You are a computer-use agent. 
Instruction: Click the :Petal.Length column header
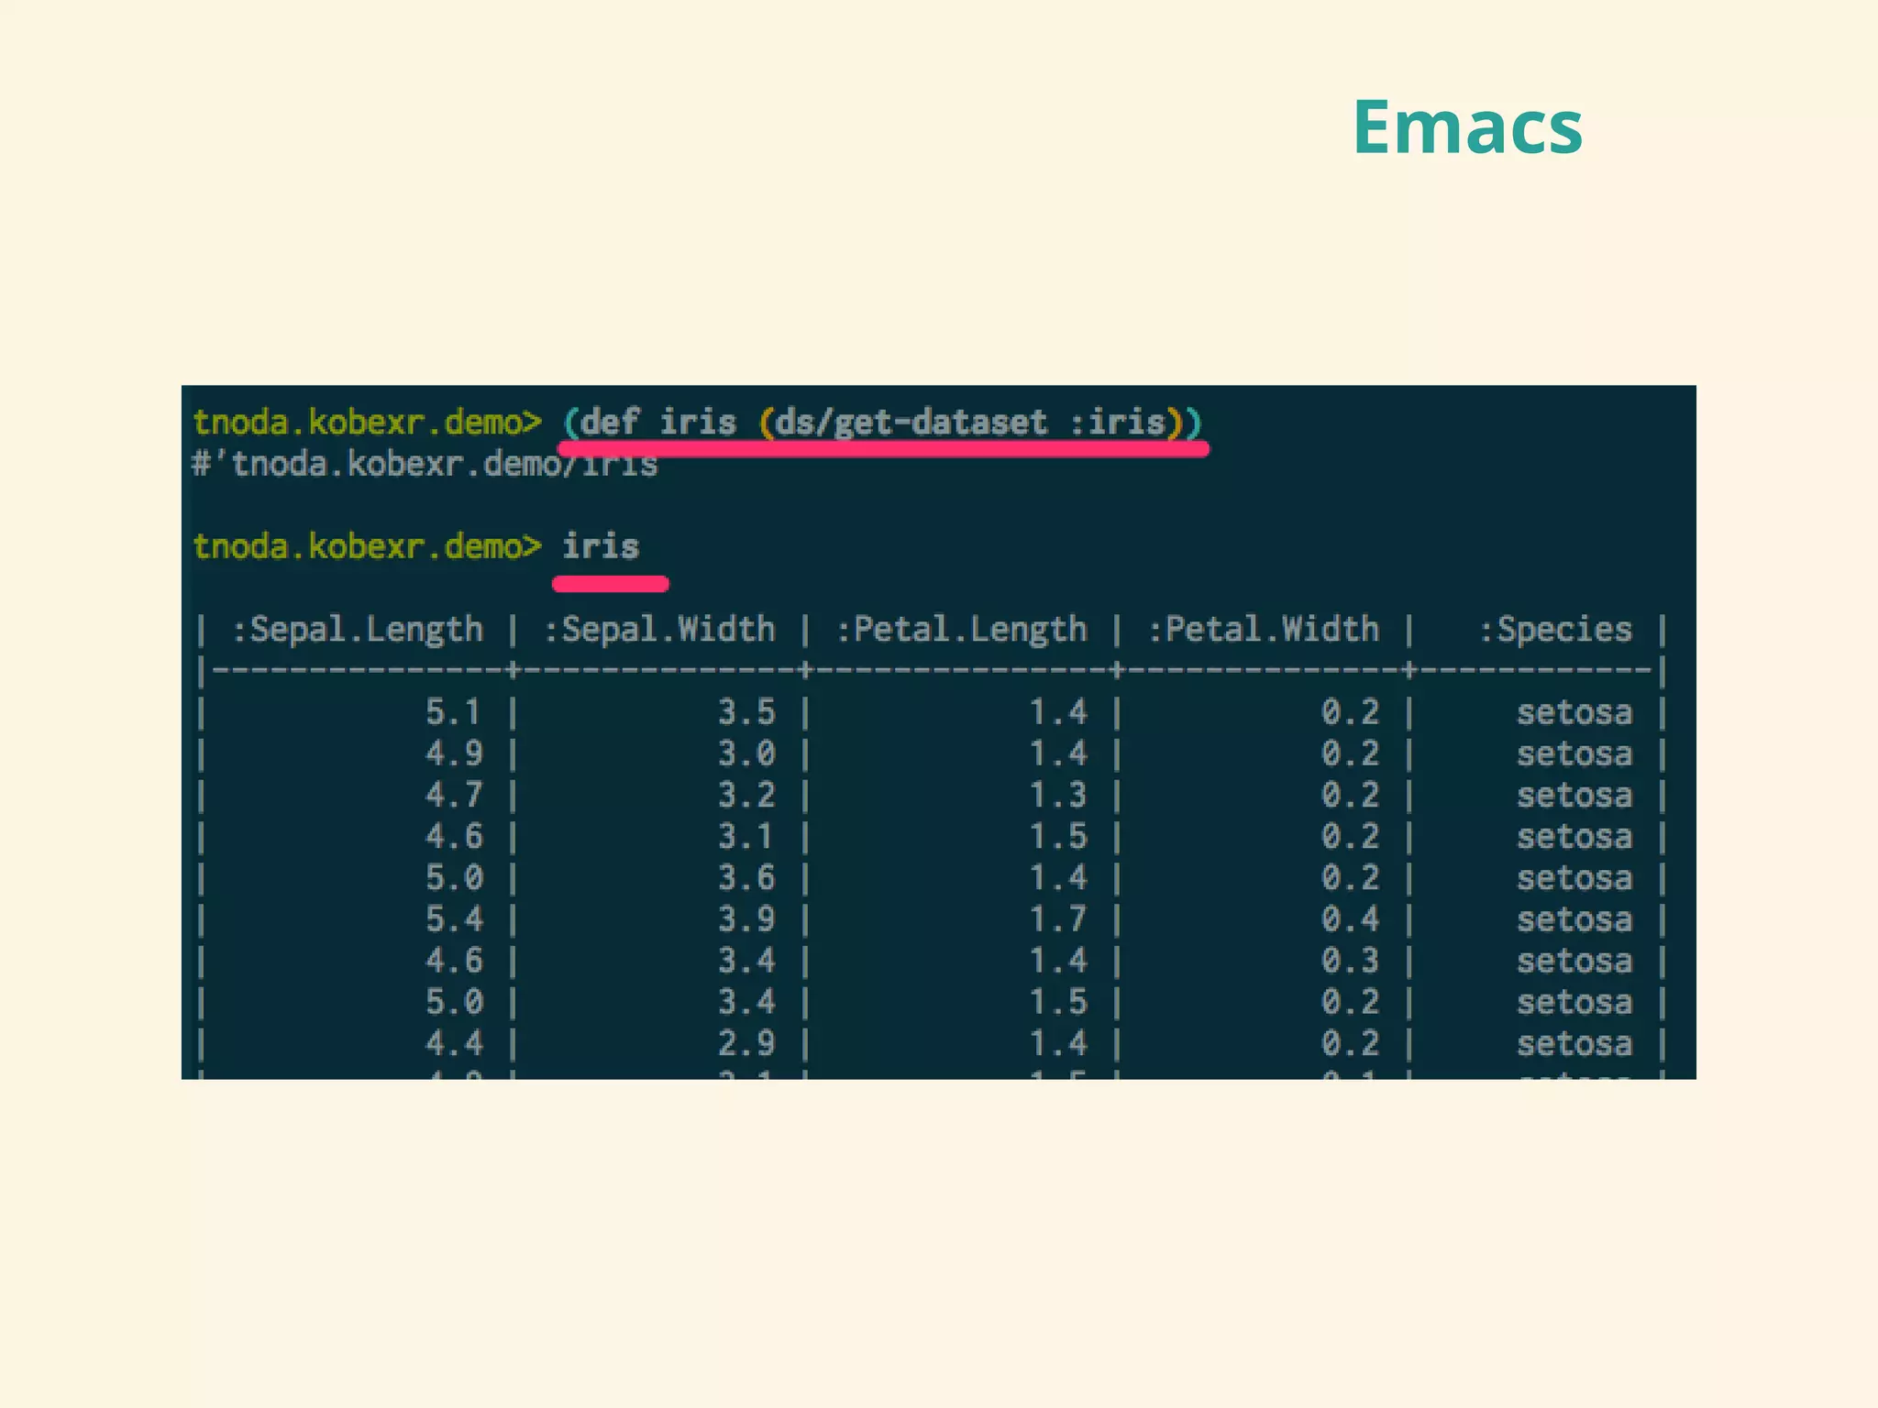click(x=961, y=630)
